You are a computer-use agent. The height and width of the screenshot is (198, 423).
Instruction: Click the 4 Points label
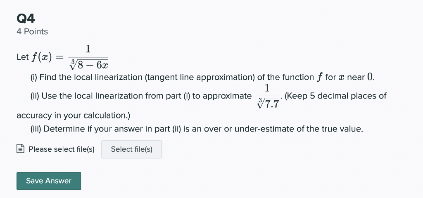pos(32,32)
